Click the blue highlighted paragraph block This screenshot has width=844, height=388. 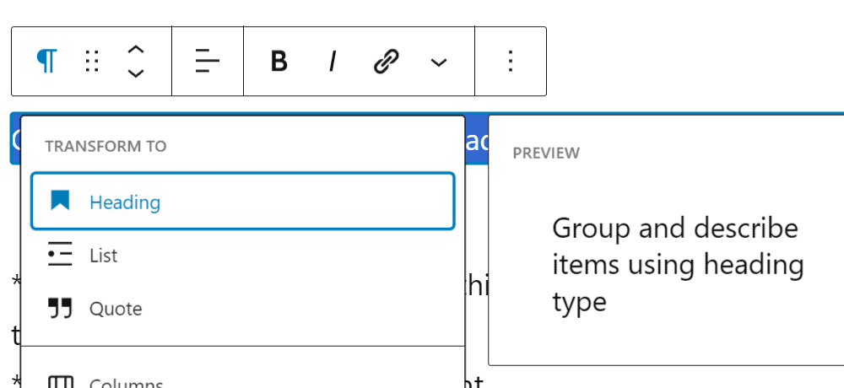477,140
